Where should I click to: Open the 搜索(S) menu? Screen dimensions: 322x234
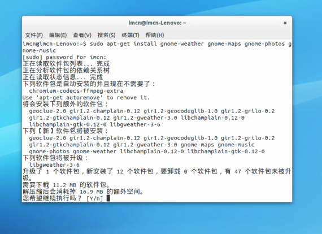tap(106, 35)
